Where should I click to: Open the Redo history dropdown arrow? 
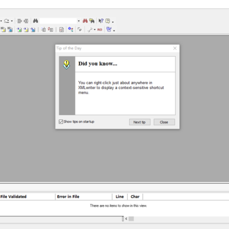[x=12, y=21]
